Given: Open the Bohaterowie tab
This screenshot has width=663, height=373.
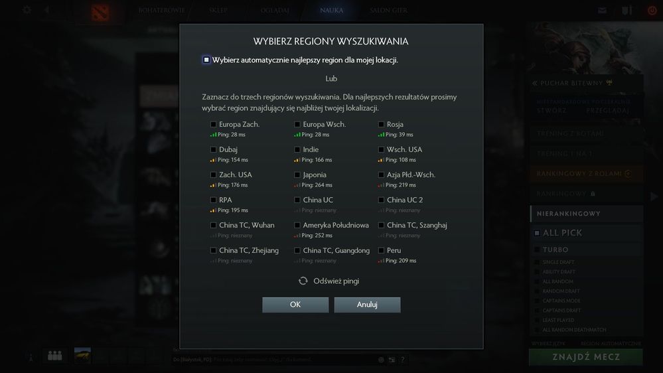Looking at the screenshot, I should click(x=161, y=10).
